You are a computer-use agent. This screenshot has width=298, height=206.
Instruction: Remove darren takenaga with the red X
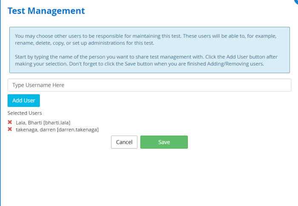point(10,129)
